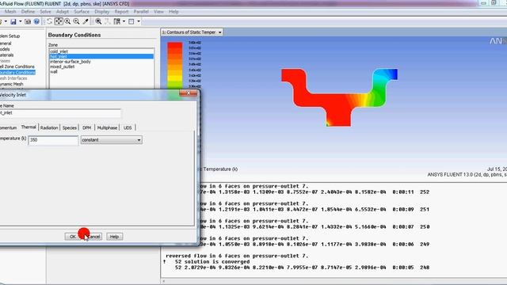The width and height of the screenshot is (507, 285).
Task: Select Cell Zone Conditions in tree
Action: 17,66
